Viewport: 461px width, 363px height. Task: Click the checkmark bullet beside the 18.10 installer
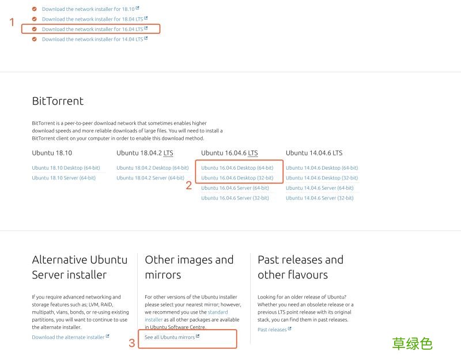pos(34,9)
